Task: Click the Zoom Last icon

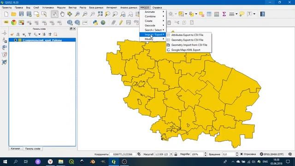Action: click(x=123, y=14)
